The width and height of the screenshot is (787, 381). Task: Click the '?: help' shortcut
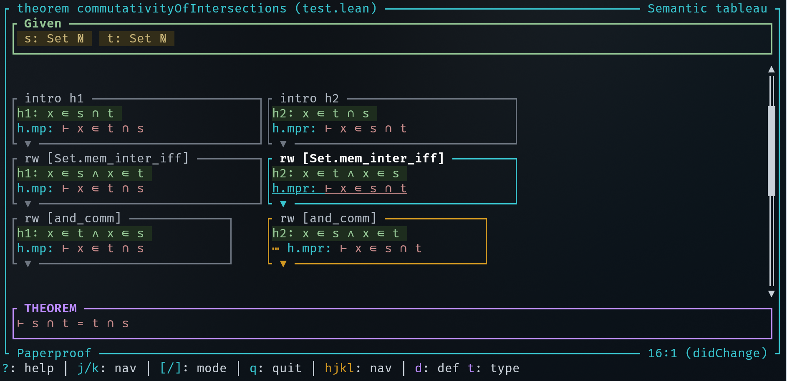[28, 369]
